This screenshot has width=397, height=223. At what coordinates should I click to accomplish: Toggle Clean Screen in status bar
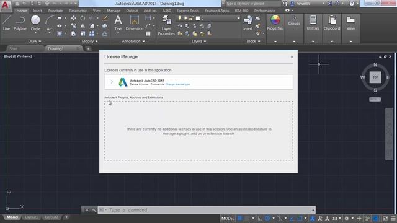(x=385, y=218)
